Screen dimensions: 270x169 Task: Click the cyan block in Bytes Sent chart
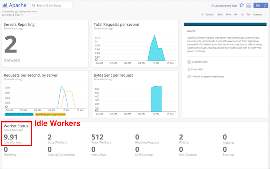[156, 99]
